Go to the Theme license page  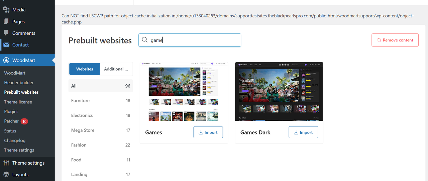pyautogui.click(x=18, y=102)
